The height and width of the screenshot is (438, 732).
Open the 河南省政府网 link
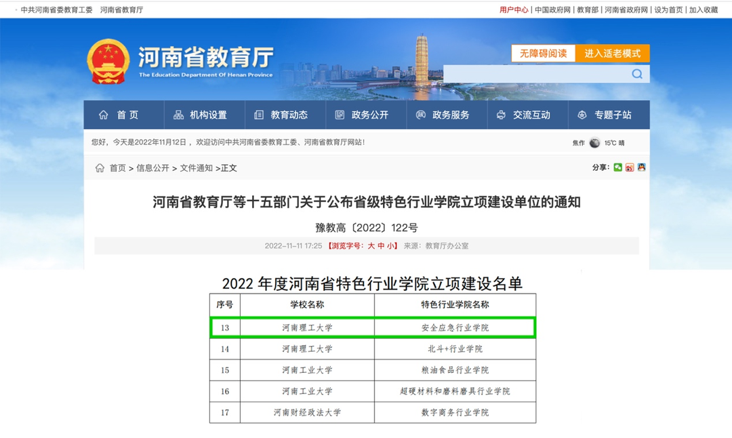click(x=626, y=9)
